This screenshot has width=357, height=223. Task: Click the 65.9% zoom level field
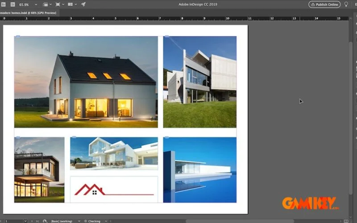pyautogui.click(x=25, y=4)
